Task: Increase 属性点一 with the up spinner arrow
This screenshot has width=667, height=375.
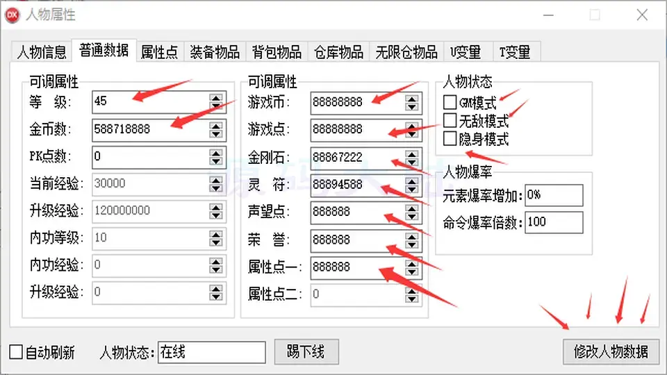Action: [x=411, y=263]
